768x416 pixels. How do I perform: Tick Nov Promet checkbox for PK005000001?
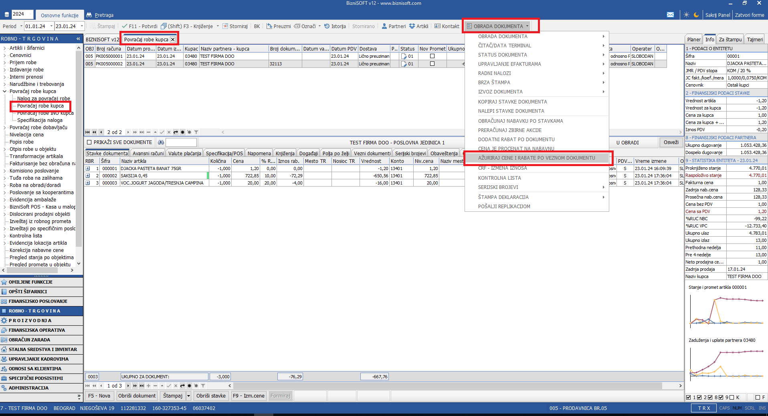tap(432, 56)
